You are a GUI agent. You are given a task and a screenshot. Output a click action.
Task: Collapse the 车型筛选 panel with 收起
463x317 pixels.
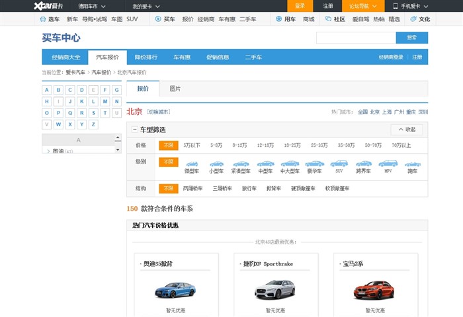(407, 129)
